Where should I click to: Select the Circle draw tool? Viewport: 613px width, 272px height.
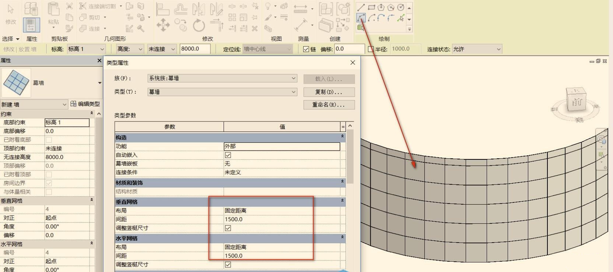click(x=401, y=7)
